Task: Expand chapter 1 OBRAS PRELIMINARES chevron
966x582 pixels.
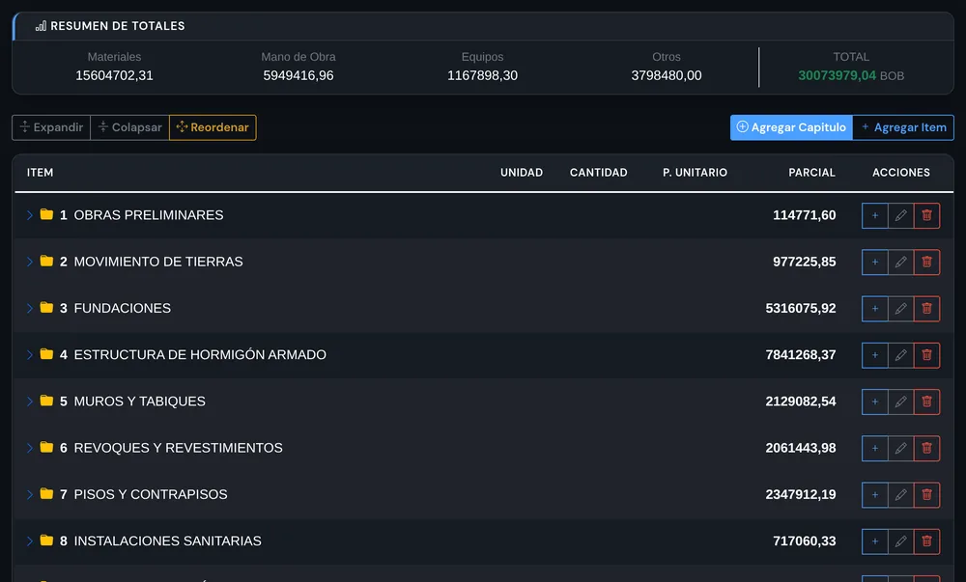Action: [30, 215]
